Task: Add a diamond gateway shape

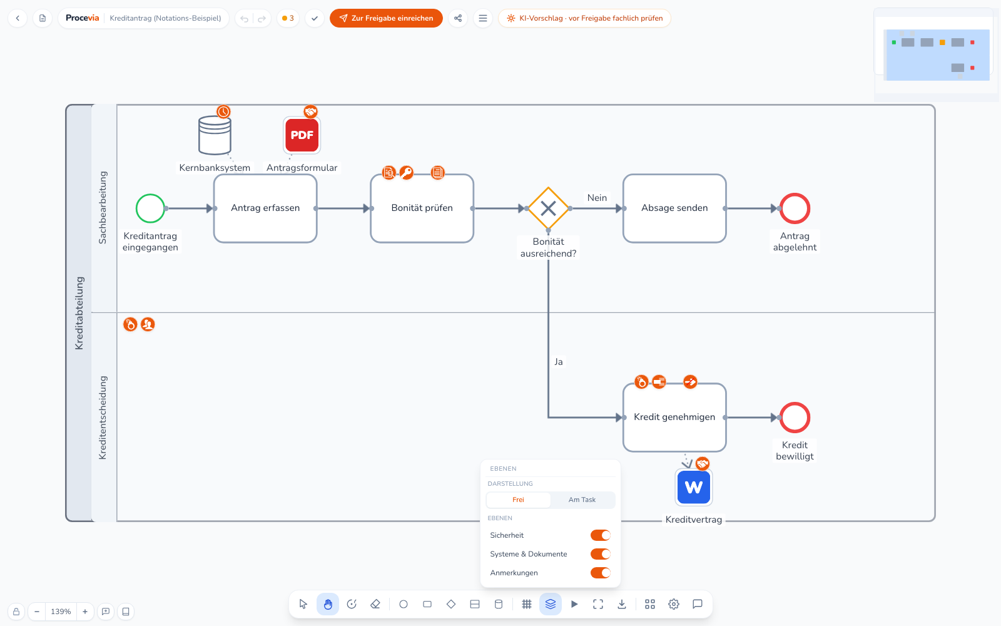Action: [x=451, y=604]
